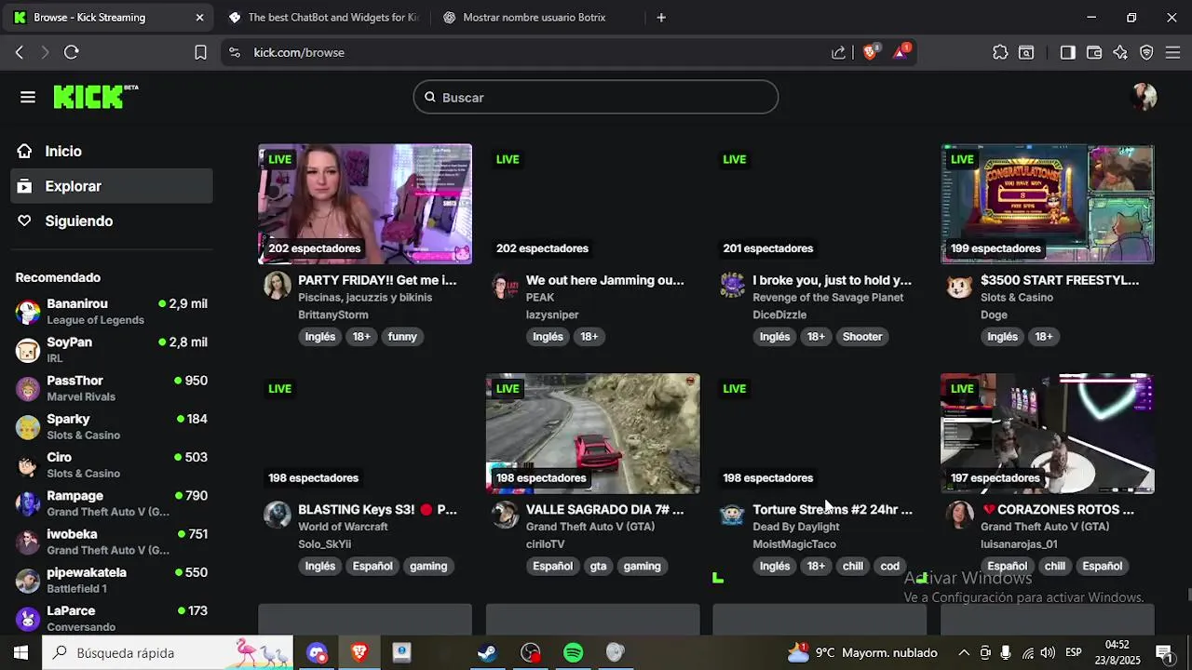Open $3500 START FREESTYLE stream thumbnail
Screen dimensions: 1192x670
click(1048, 204)
